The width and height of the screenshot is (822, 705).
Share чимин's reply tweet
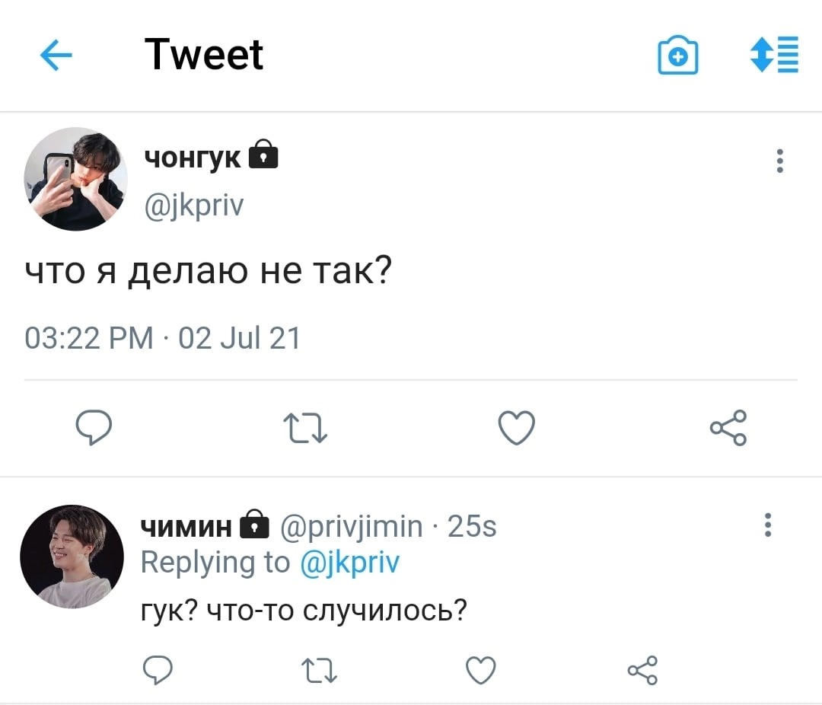[642, 671]
